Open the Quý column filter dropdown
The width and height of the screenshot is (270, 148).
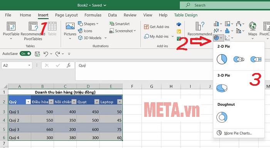point(28,102)
